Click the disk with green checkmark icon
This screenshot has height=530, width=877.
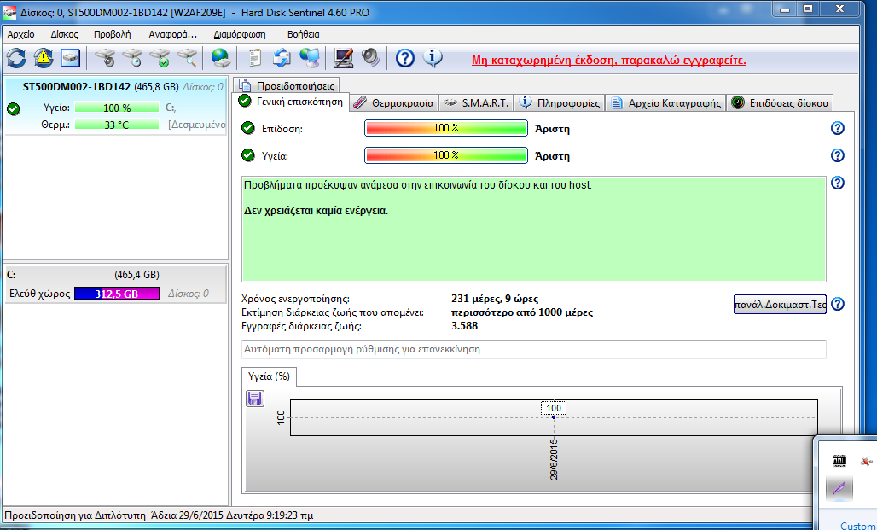[160, 58]
